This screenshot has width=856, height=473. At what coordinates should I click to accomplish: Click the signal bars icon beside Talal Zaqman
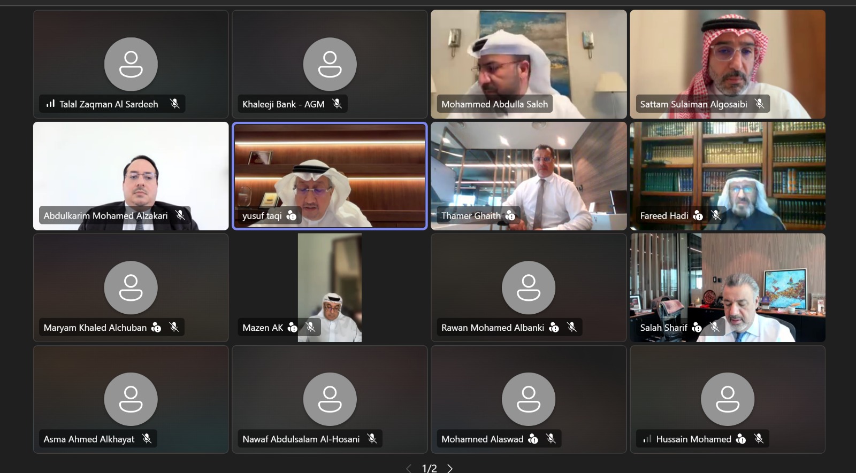50,104
